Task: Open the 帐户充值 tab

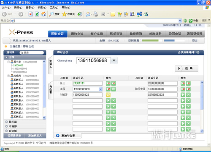Action: click(97, 34)
